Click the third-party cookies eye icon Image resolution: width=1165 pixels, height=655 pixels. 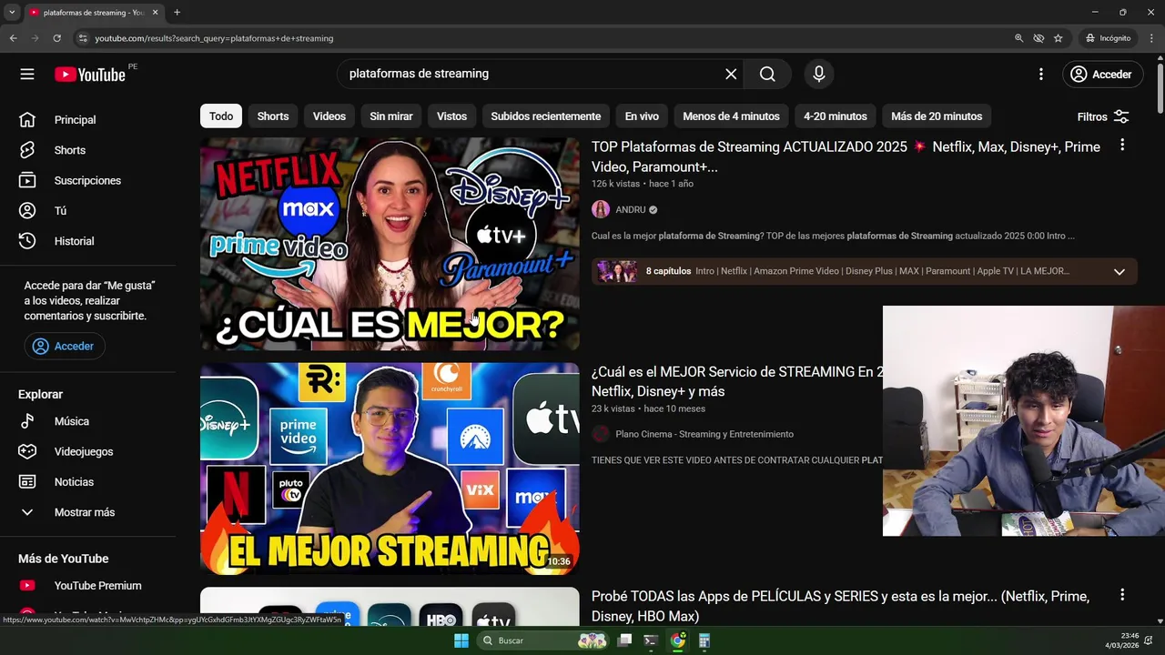[x=1038, y=38]
